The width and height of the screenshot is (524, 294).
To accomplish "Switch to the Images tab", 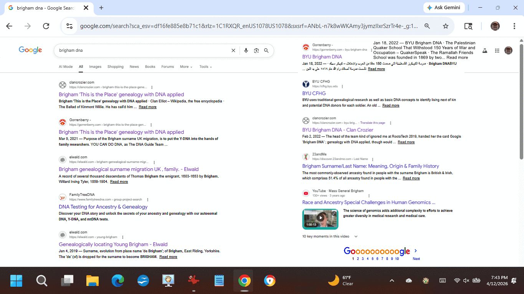I will tap(95, 67).
